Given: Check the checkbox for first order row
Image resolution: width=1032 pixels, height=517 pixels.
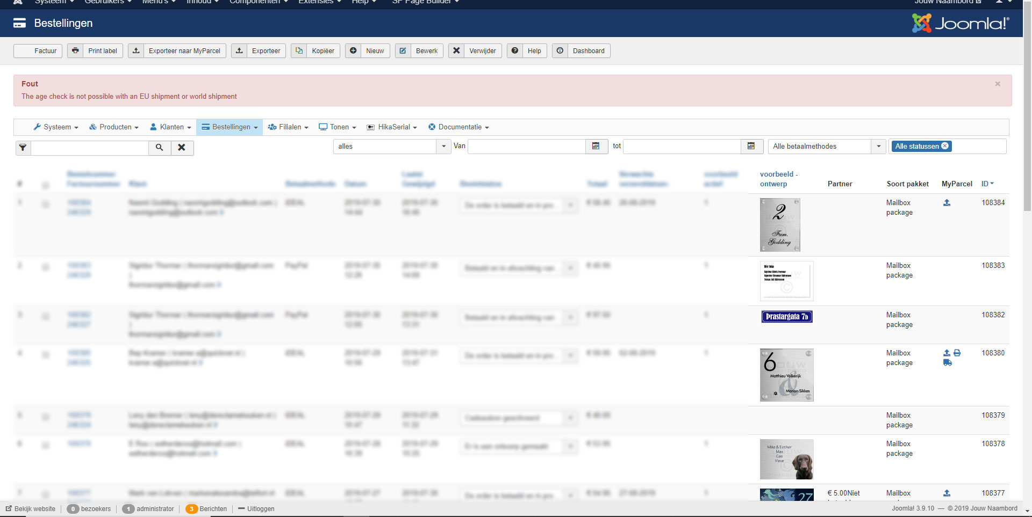Looking at the screenshot, I should (x=46, y=204).
